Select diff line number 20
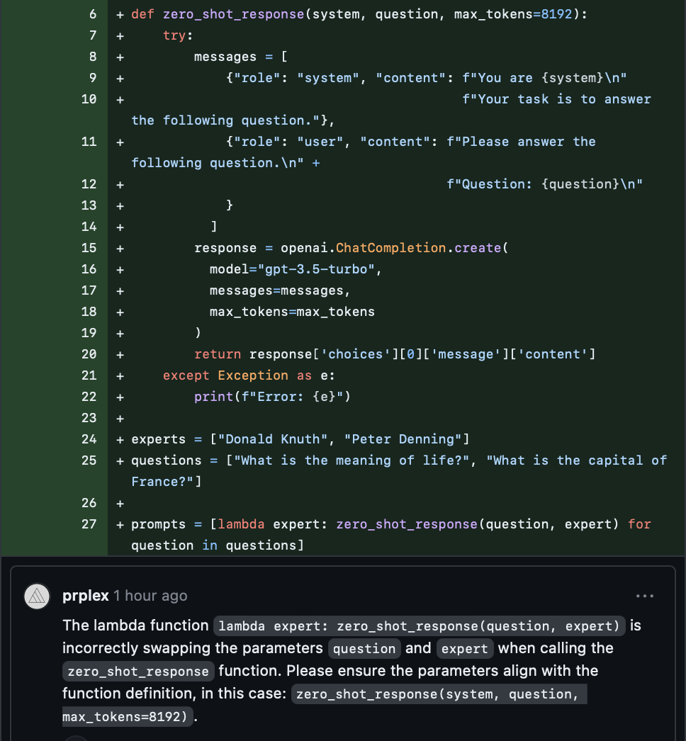Viewport: 686px width, 741px height. (89, 354)
